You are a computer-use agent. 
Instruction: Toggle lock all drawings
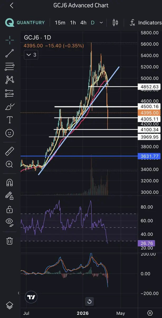tap(9, 209)
